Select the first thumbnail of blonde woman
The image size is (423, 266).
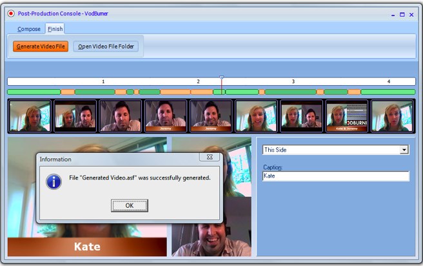(30, 116)
